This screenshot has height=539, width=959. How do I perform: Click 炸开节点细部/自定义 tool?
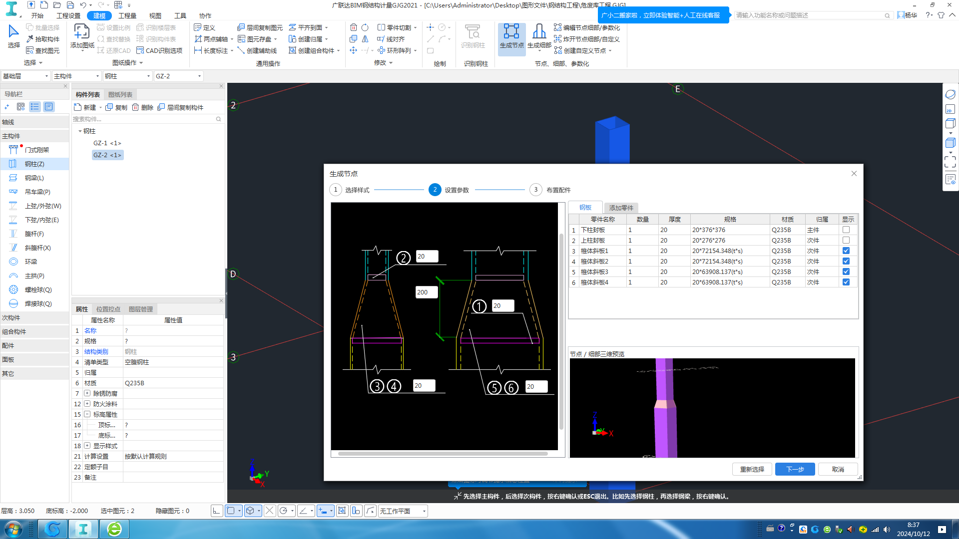(x=587, y=39)
